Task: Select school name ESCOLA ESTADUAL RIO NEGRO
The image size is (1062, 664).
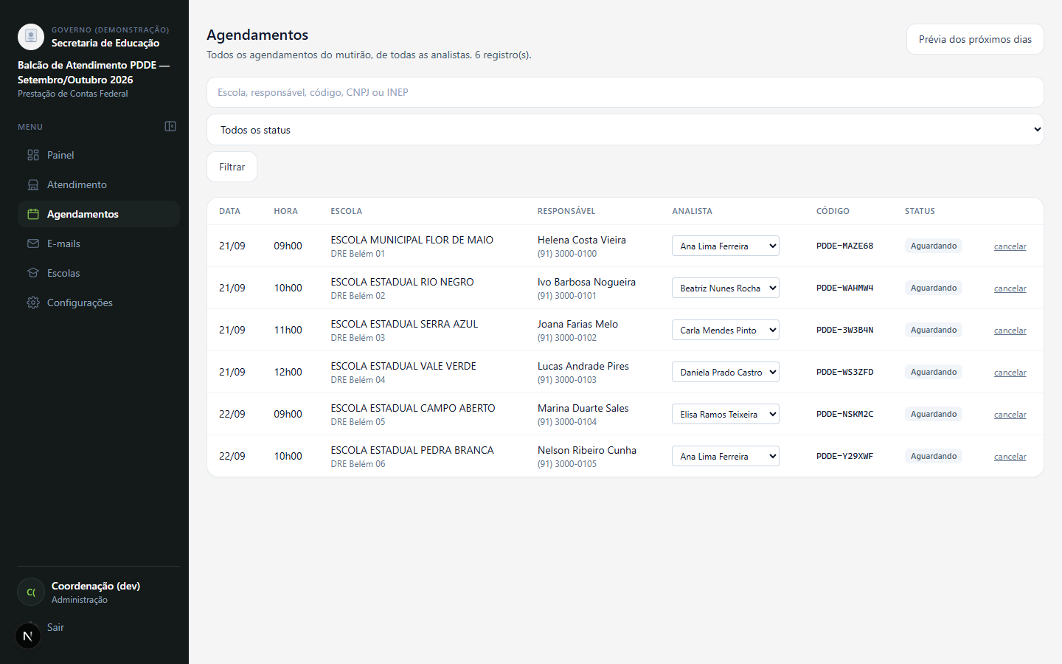Action: point(402,282)
